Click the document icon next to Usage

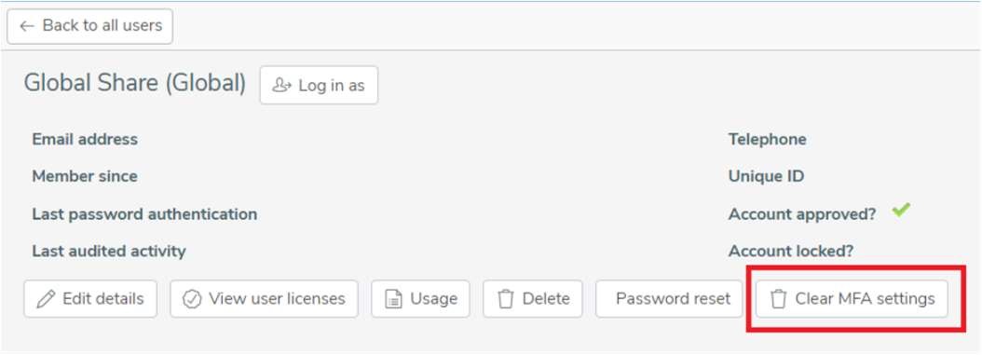pyautogui.click(x=393, y=299)
